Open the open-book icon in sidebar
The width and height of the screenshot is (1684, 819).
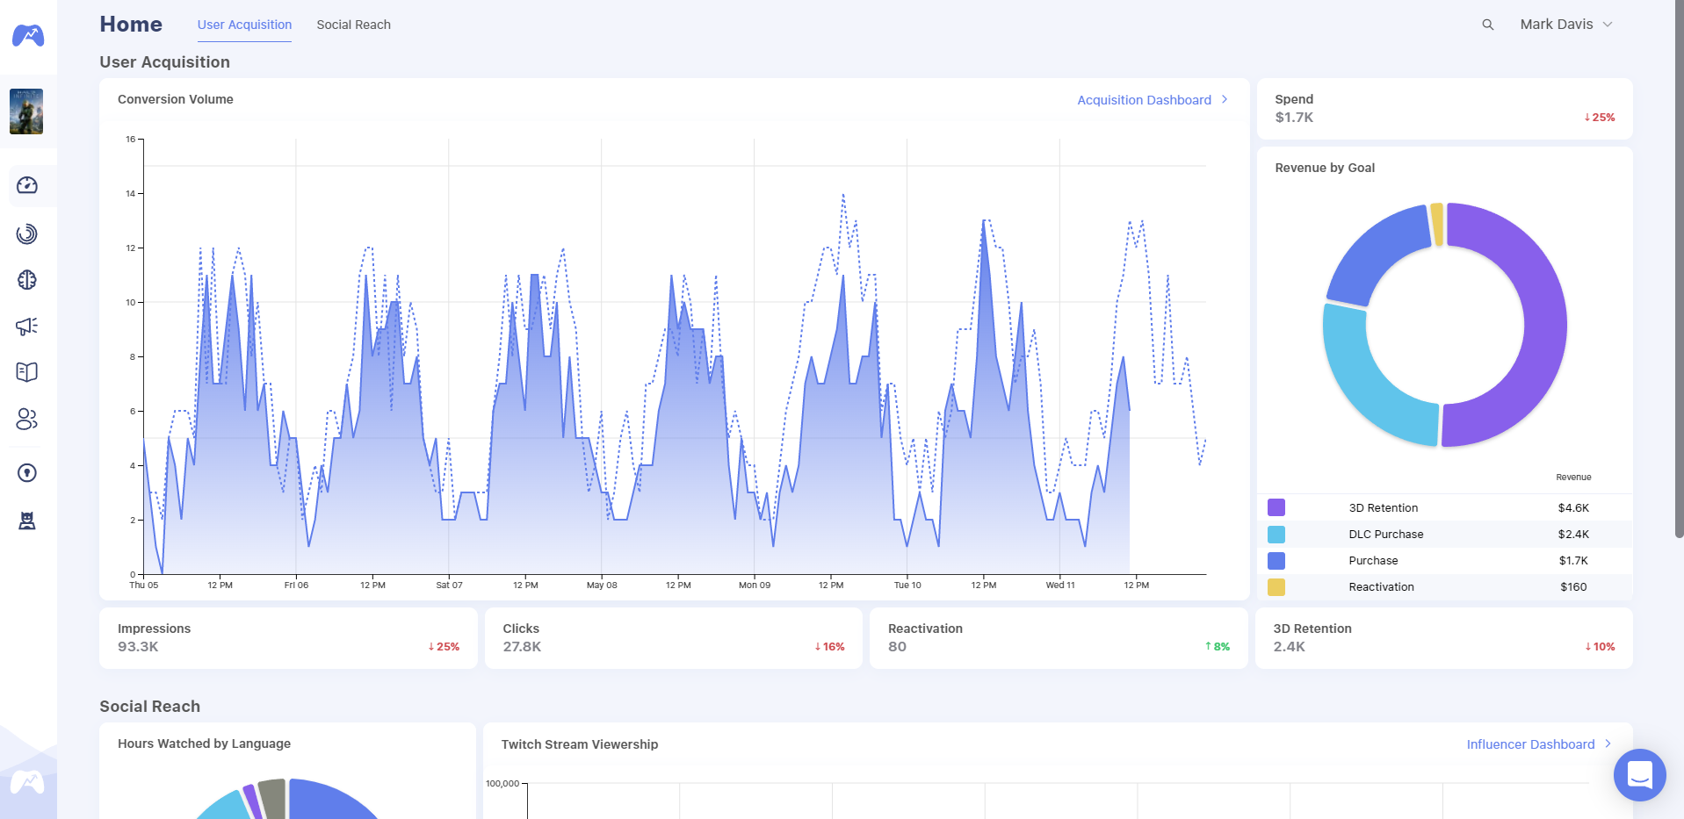pyautogui.click(x=27, y=372)
